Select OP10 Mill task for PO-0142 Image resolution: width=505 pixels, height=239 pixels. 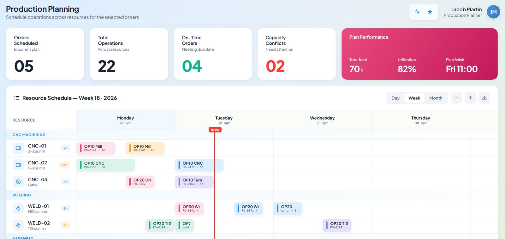pos(96,148)
